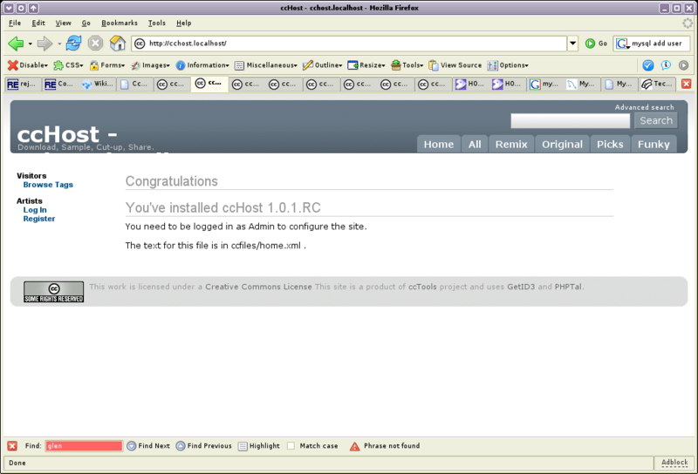The image size is (698, 474).
Task: Close the Find bar with the red X
Action: point(12,446)
